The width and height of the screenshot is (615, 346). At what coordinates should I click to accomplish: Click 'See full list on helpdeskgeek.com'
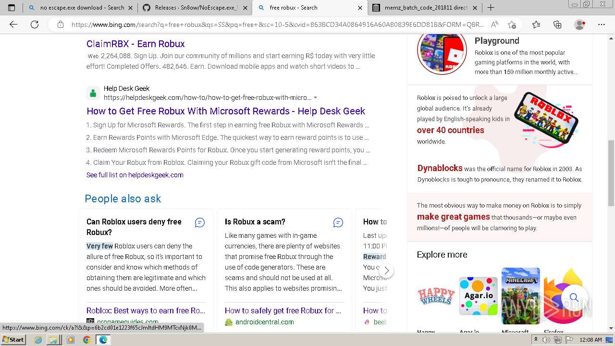point(135,175)
